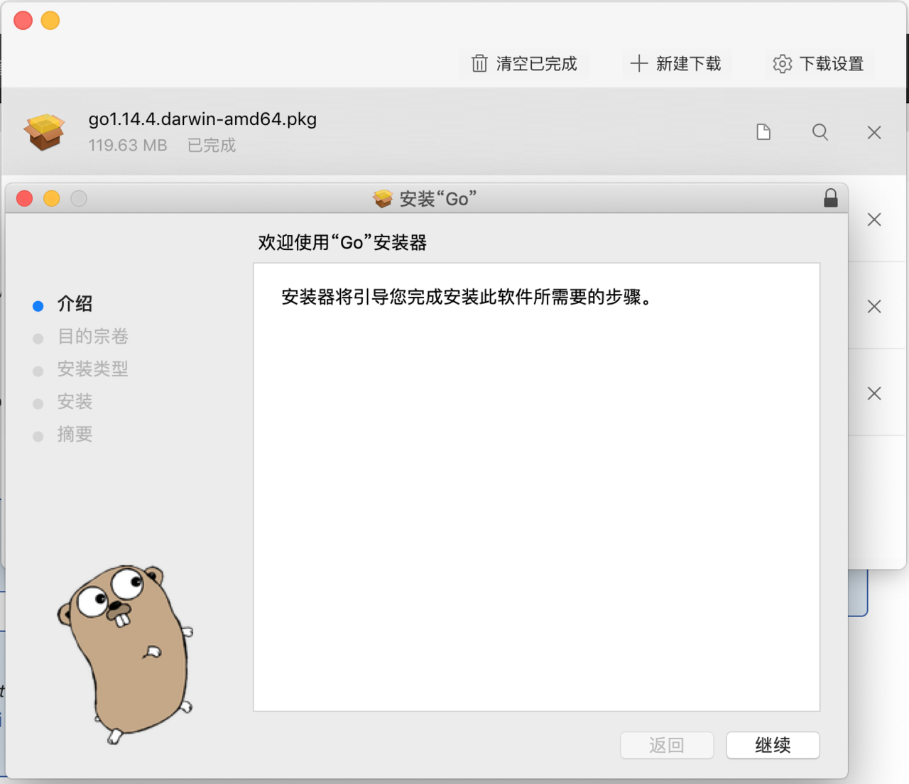
Task: Click the package icon in the installer title
Action: 383,199
